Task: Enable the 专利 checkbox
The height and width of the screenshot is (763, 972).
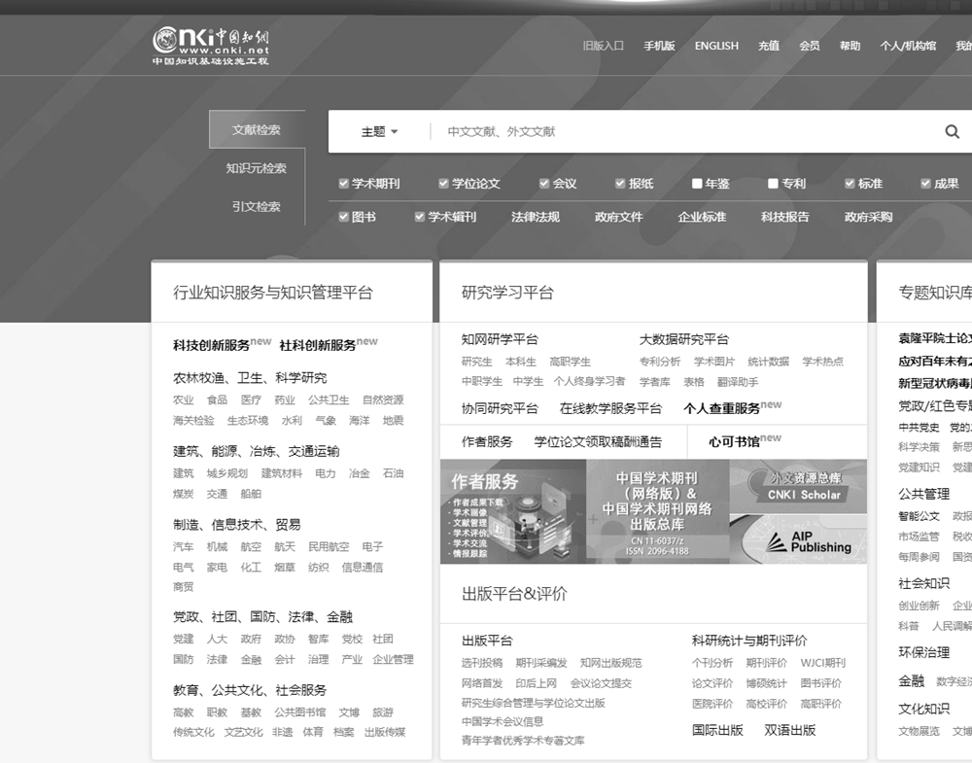Action: click(773, 184)
